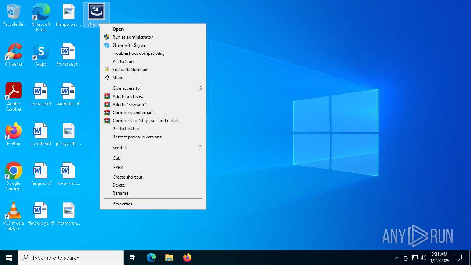The image size is (471, 265).
Task: Open the Action Center notifications icon
Action: pos(459,258)
